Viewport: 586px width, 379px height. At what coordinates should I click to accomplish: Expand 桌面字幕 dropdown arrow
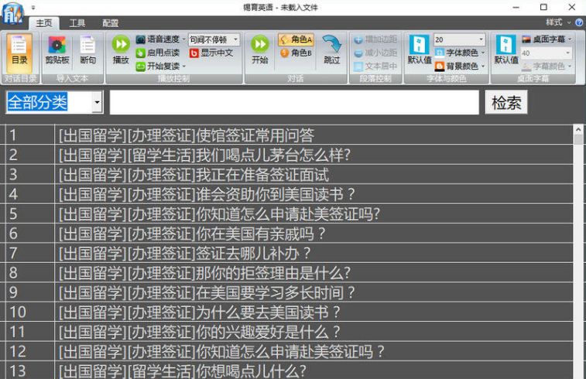pyautogui.click(x=570, y=39)
